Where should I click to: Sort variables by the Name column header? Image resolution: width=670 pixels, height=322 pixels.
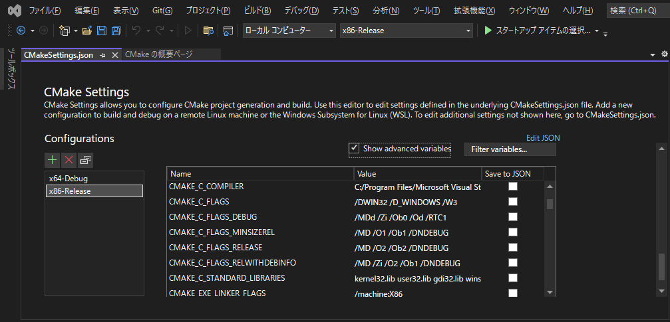tap(260, 173)
